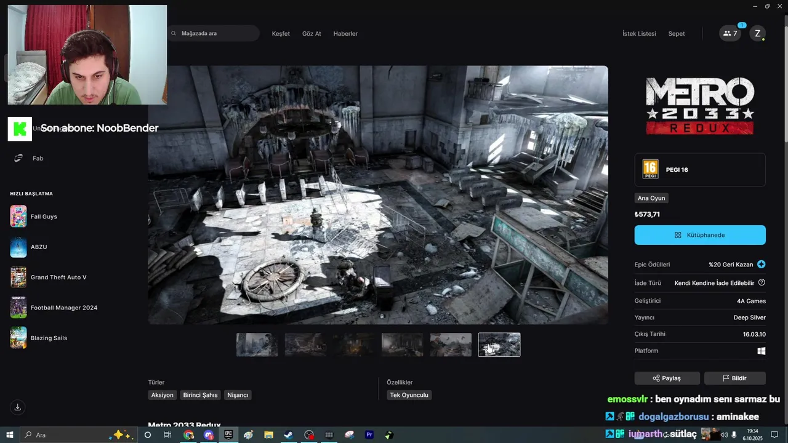Open Task View in the taskbar
The image size is (788, 443).
coord(167,435)
